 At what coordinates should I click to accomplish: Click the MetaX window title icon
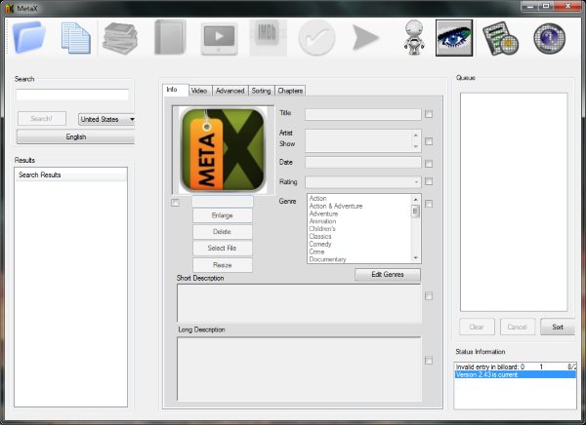pos(10,8)
